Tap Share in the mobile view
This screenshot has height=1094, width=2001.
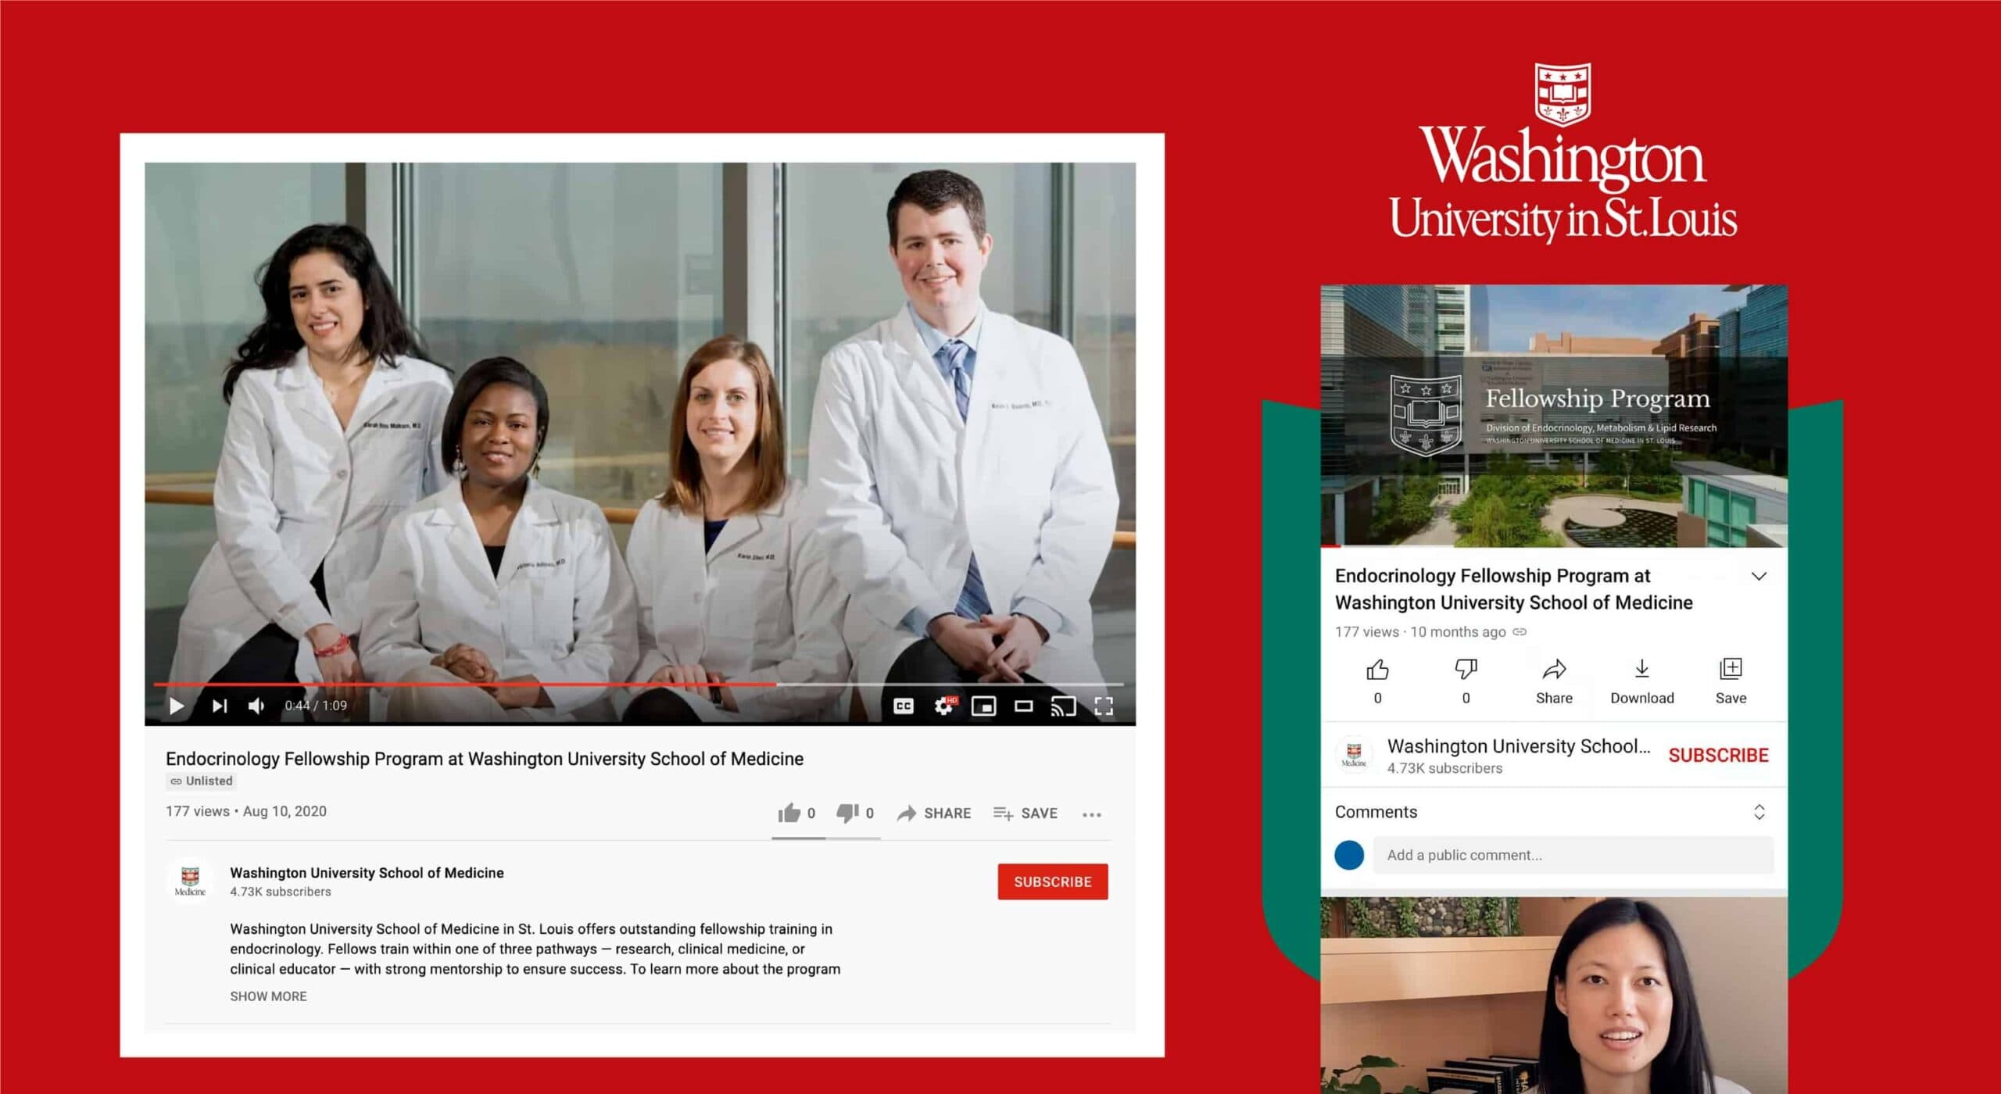click(x=1554, y=681)
